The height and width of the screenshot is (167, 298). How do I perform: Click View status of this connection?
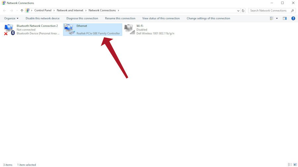tap(161, 19)
